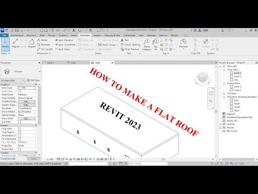Screen dimensions: 258x194
Task: Open the Keynote tool
Action: 183,44
